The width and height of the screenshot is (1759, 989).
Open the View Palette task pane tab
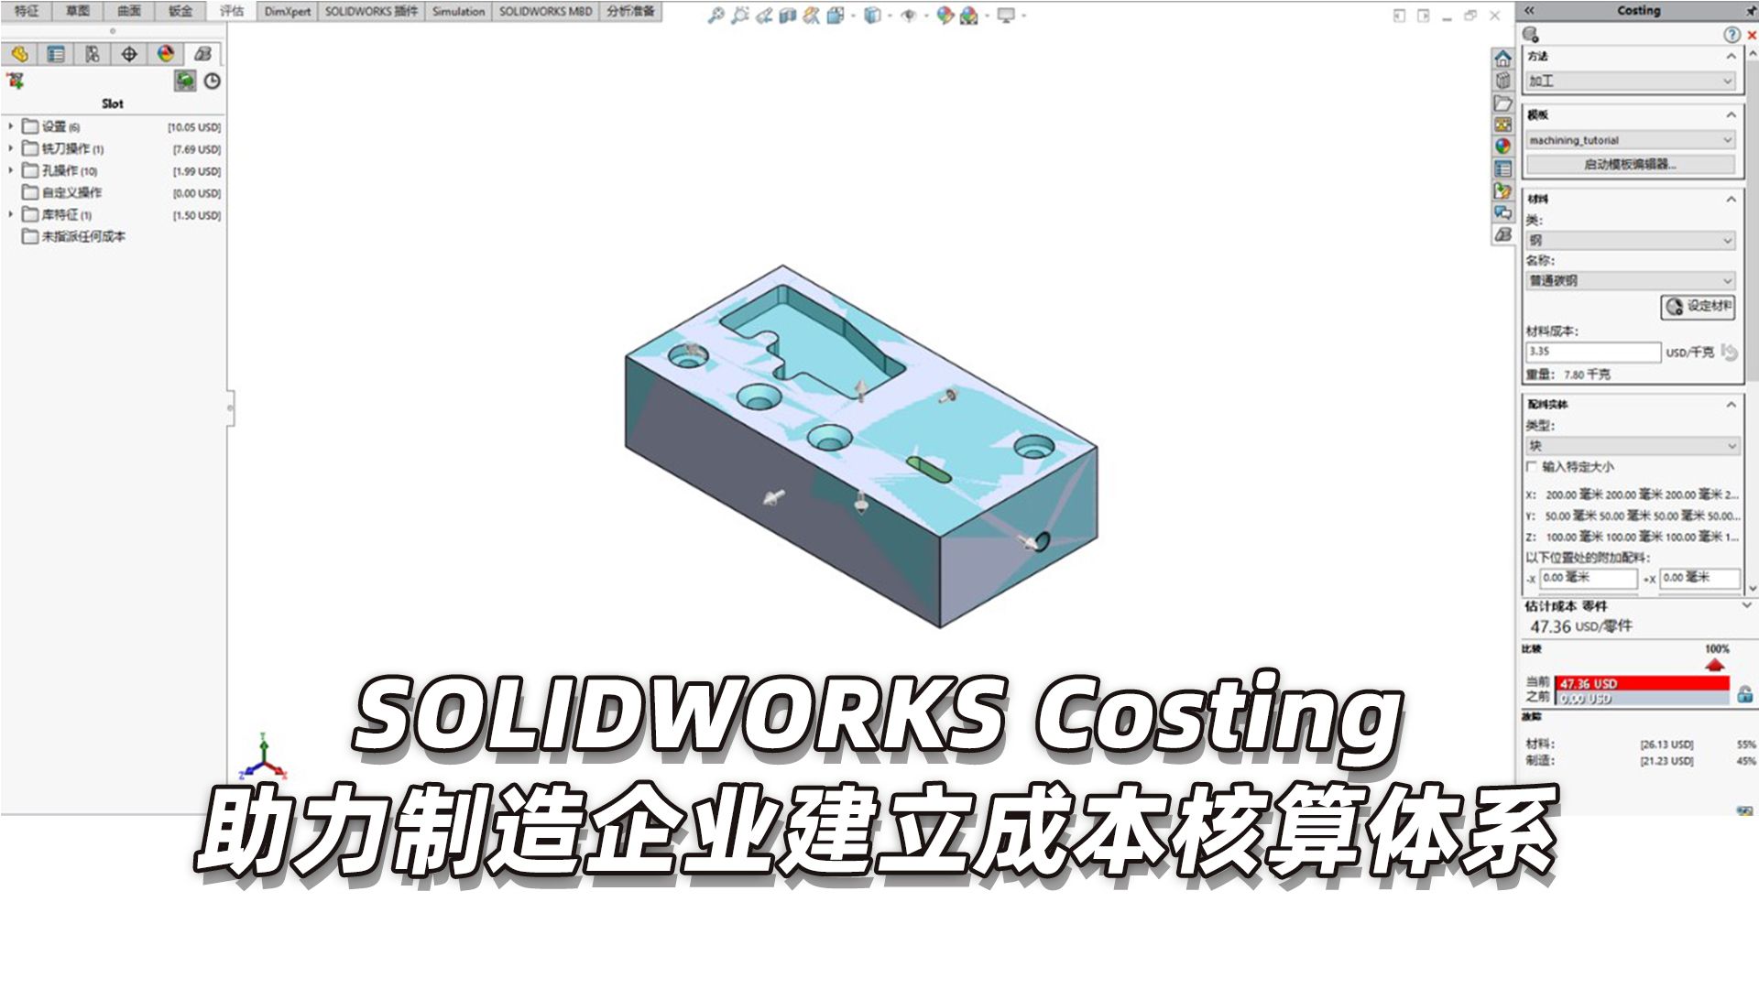(x=1503, y=125)
